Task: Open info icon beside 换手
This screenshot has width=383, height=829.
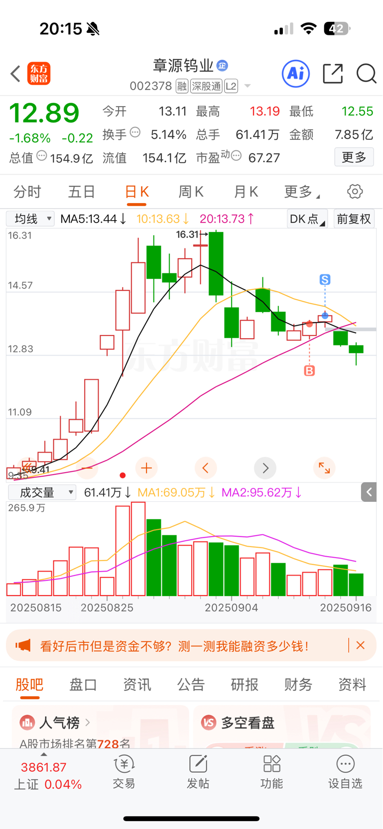Action: coord(135,132)
